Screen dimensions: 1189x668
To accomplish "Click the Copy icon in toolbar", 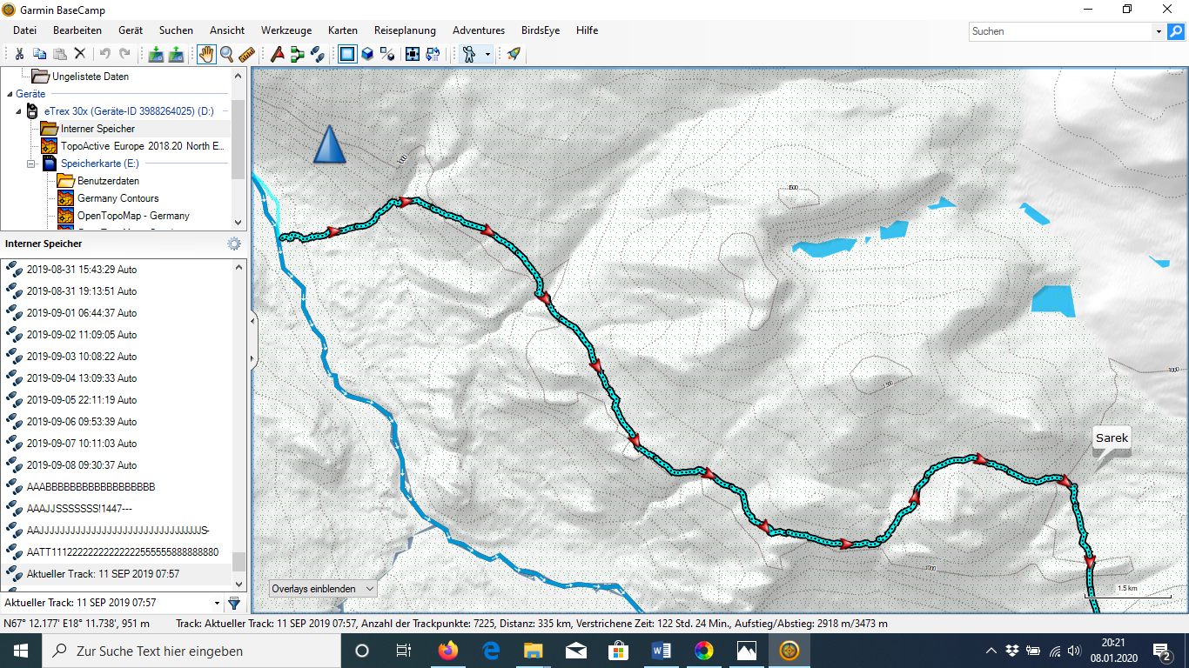I will point(39,54).
